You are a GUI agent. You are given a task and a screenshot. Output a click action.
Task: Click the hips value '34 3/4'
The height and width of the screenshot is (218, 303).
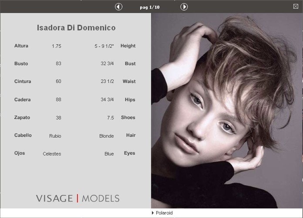(x=107, y=99)
